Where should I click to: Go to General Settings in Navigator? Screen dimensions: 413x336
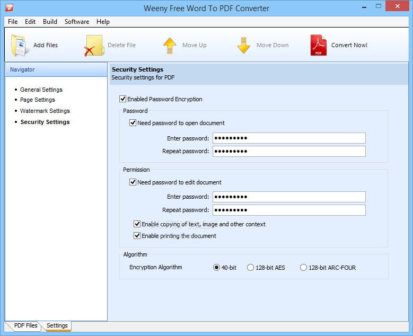pos(41,90)
